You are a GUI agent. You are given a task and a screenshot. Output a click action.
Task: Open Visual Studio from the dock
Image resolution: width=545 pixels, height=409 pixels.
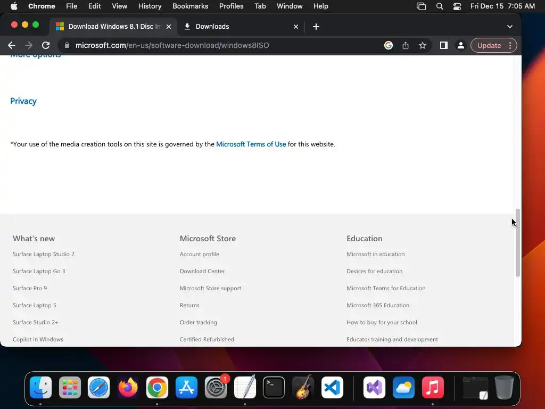(374, 388)
